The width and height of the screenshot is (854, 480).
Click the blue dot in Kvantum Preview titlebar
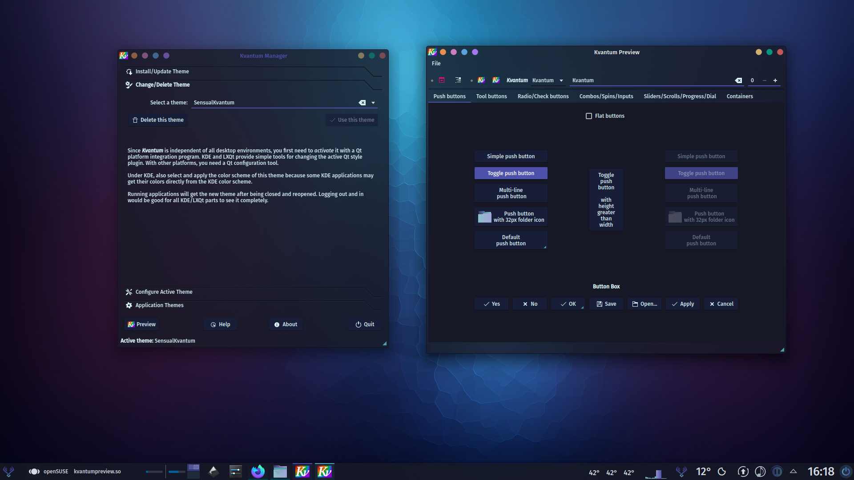pyautogui.click(x=464, y=52)
